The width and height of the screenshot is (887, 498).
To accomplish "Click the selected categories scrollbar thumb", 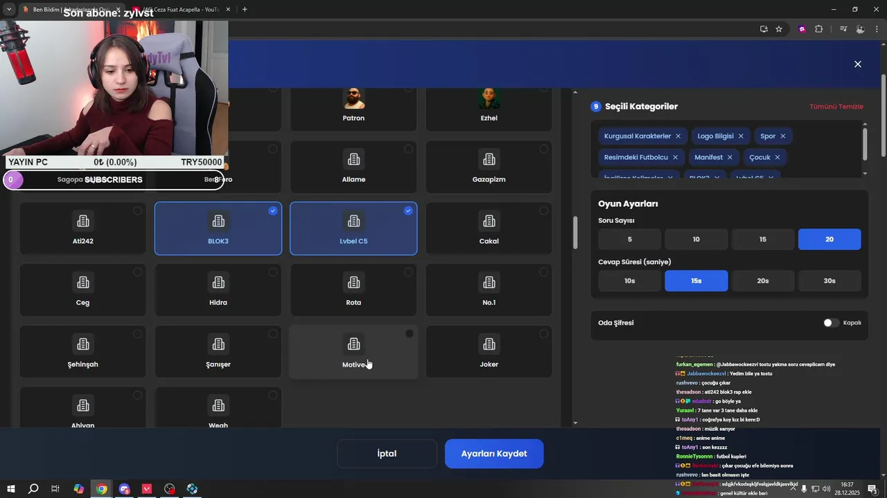I will (864, 142).
